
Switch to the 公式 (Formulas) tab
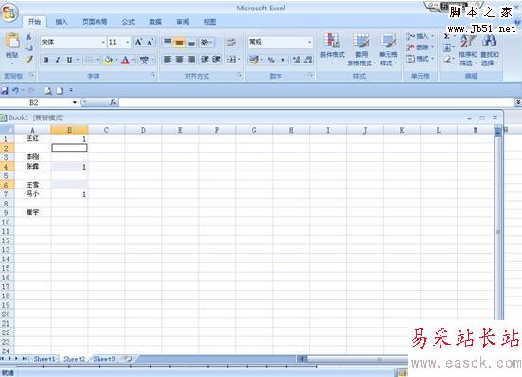128,22
